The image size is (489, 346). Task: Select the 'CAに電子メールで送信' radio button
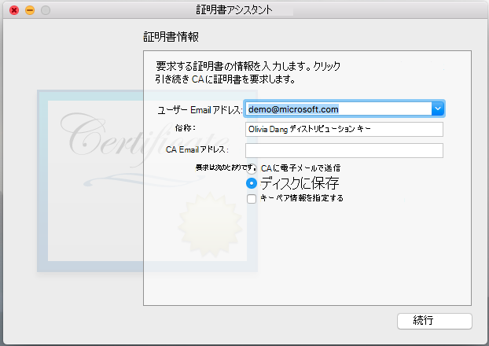252,169
